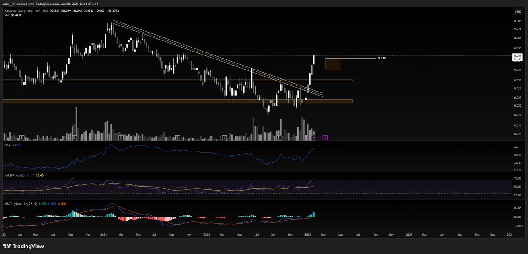Click the 0.022 price scale label

517,106
